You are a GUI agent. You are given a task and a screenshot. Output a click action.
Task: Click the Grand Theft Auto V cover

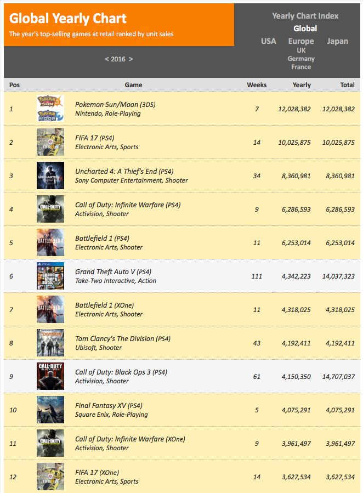(50, 276)
